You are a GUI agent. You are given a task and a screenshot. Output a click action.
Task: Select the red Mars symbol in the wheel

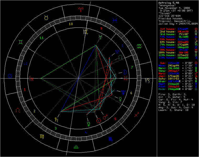point(105,117)
